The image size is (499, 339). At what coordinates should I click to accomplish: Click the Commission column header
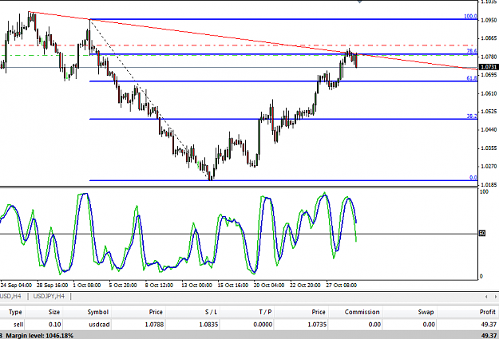(x=362, y=312)
